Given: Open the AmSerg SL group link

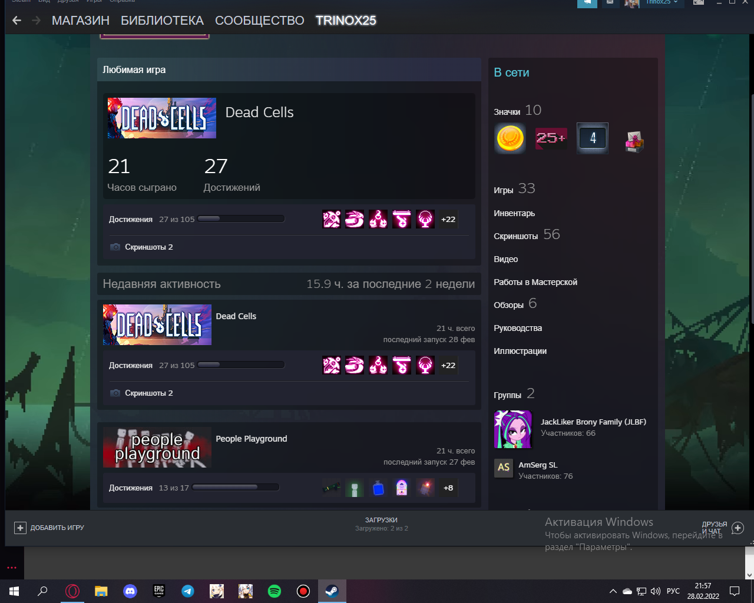Looking at the screenshot, I should (x=538, y=465).
